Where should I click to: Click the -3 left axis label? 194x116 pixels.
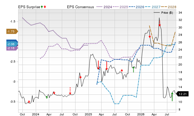(x=14, y=82)
